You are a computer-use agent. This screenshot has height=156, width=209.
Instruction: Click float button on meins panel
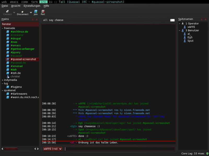click(x=33, y=19)
